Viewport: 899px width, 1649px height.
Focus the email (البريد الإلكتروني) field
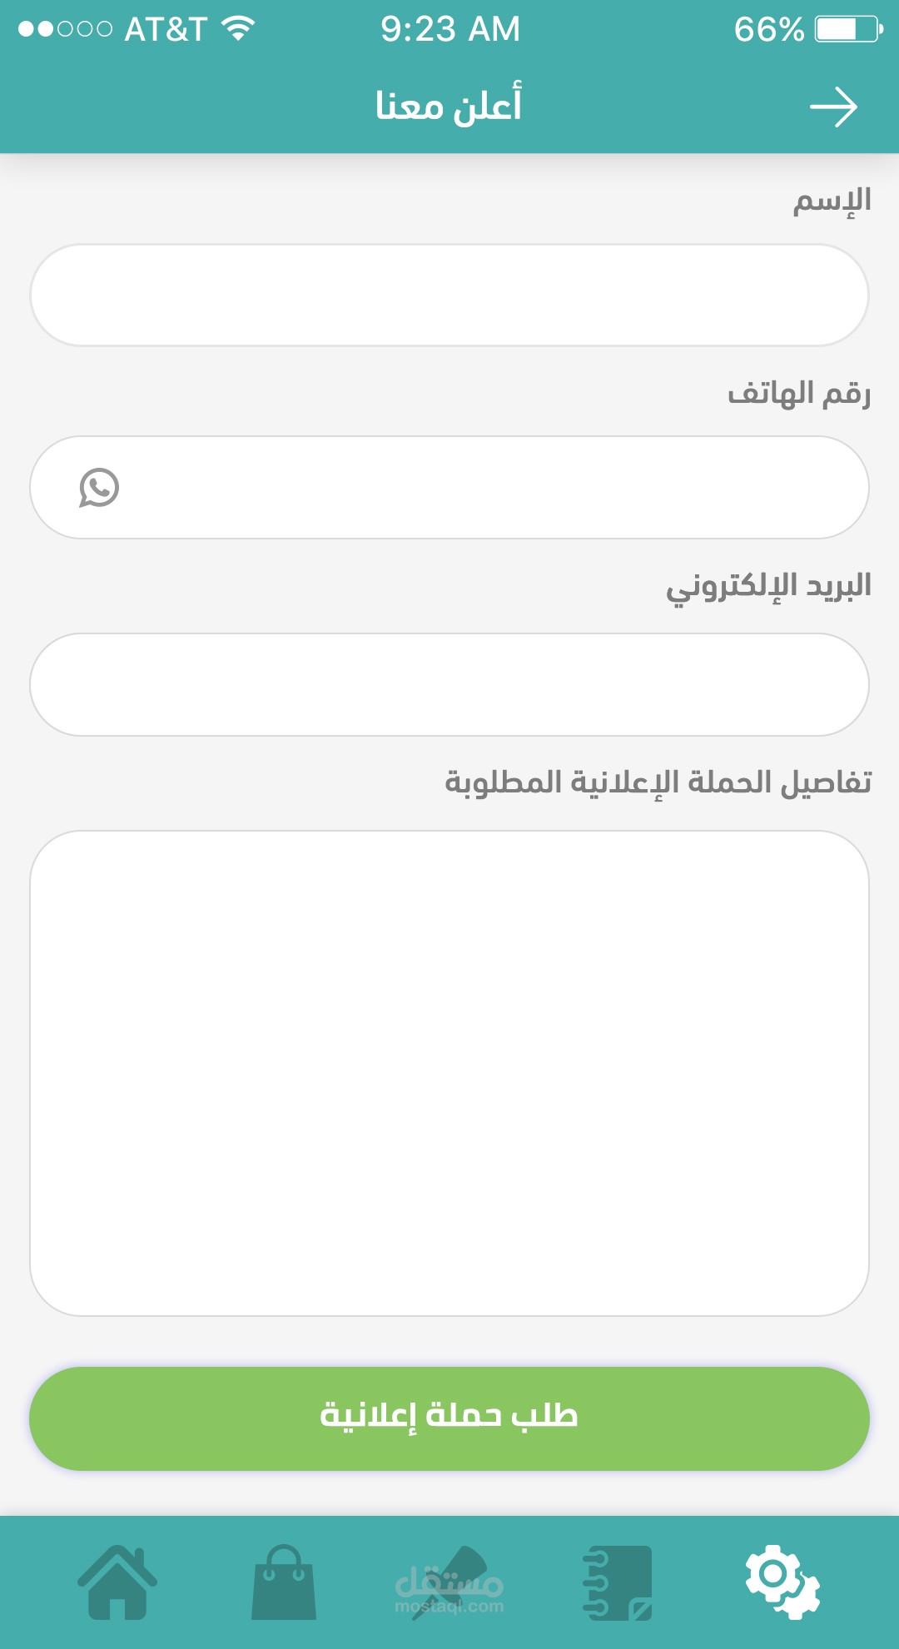449,684
